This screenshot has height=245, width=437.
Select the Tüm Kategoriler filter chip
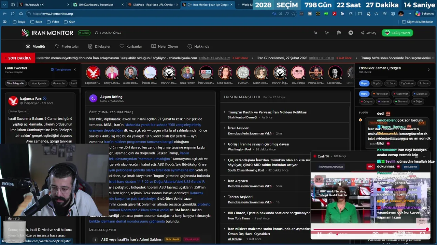16,83
